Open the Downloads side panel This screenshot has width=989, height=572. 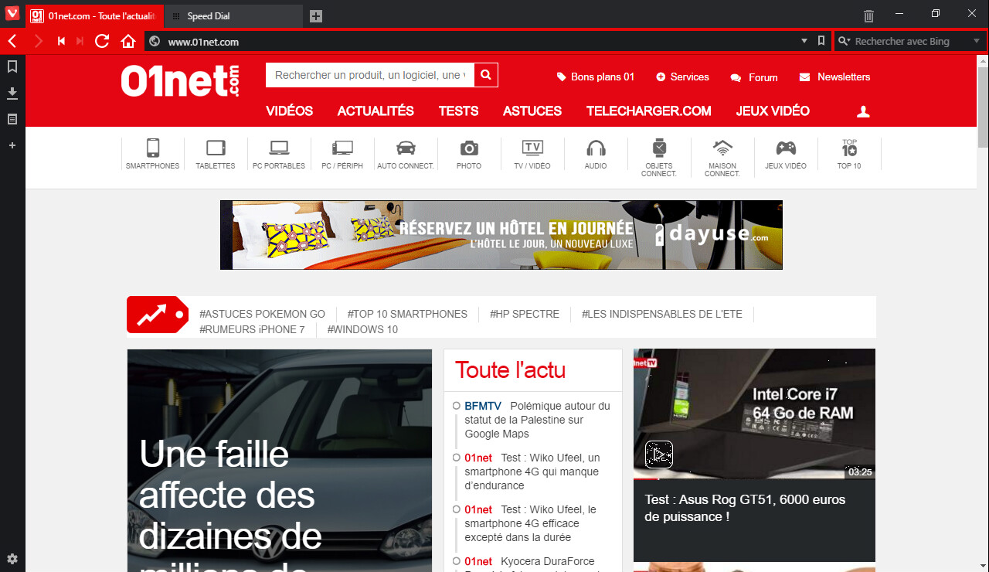[x=12, y=94]
